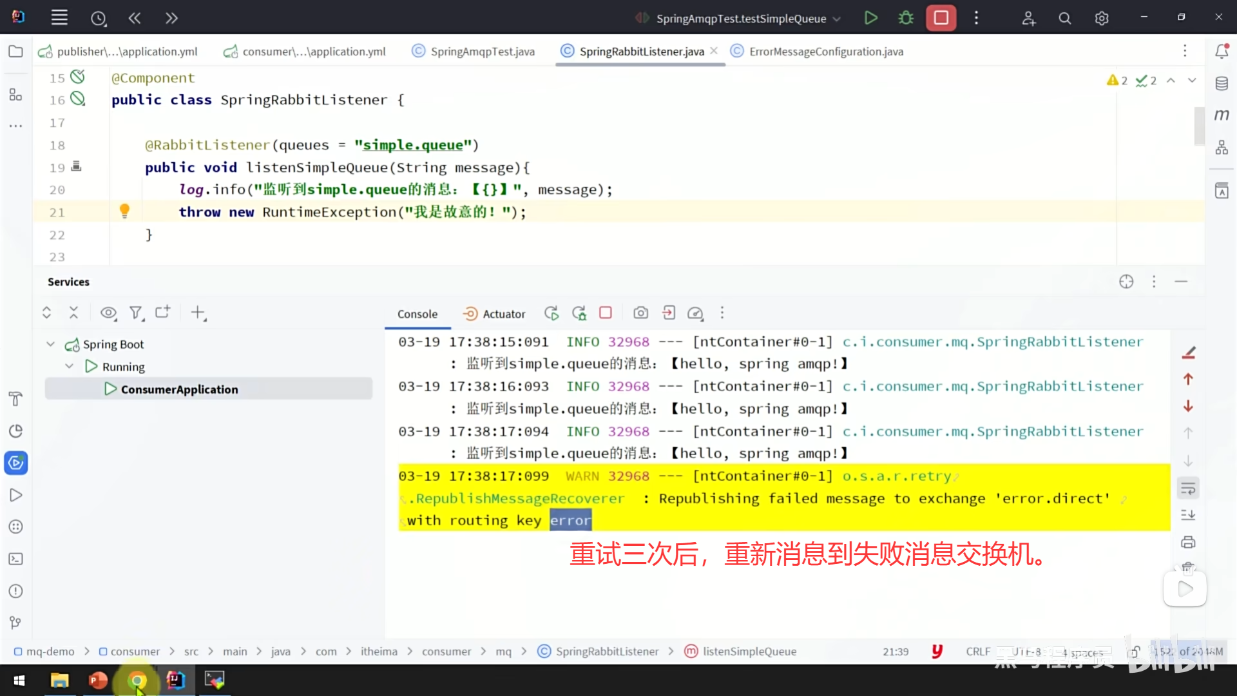Open the Git tool window icon

[15, 623]
